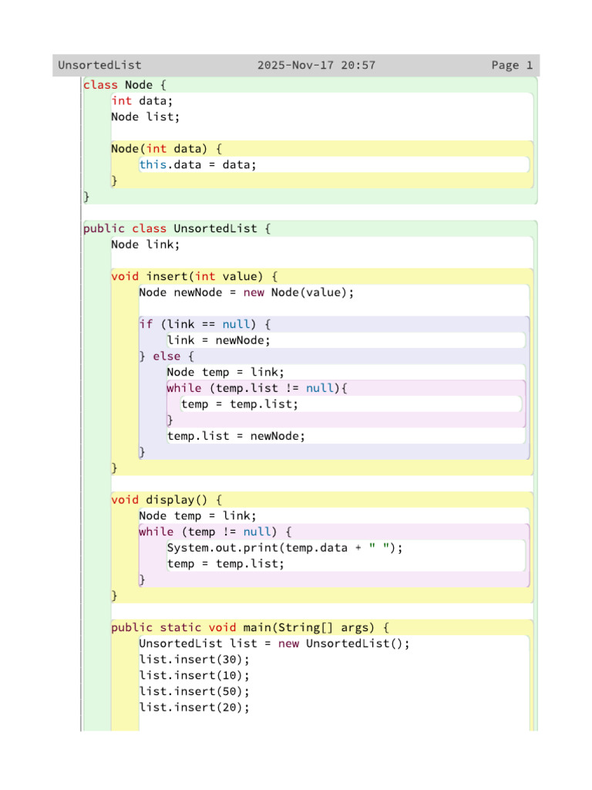Select the call 'list.insert(50);'

(194, 692)
